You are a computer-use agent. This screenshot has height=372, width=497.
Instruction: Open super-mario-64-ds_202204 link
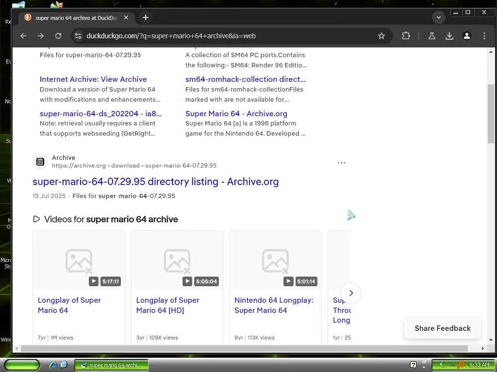(100, 113)
